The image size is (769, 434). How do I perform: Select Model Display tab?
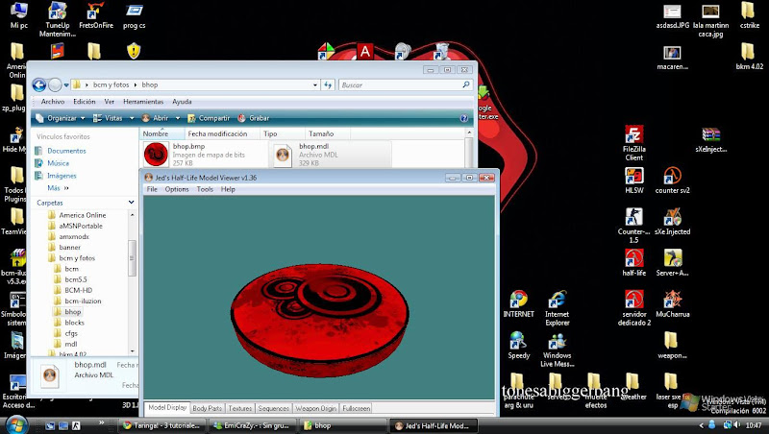(x=167, y=407)
